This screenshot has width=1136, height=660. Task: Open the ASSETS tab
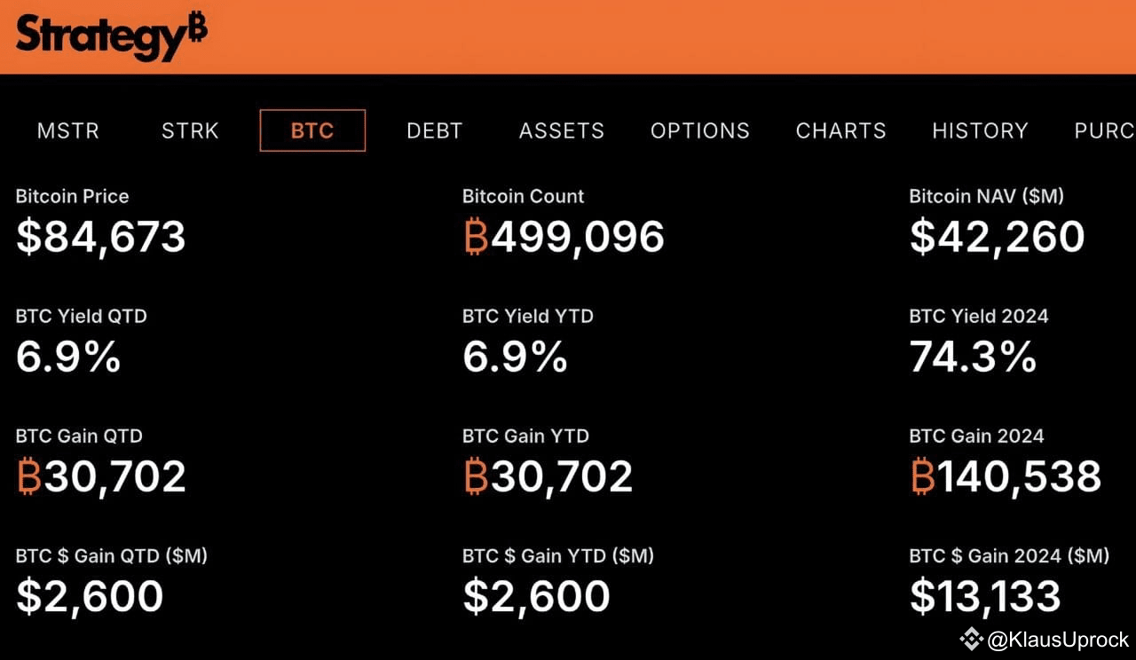561,130
